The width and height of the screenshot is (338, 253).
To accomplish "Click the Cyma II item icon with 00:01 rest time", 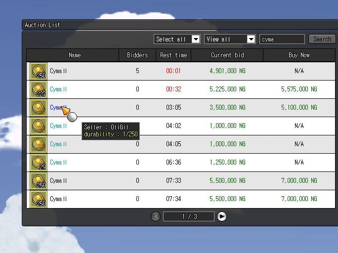I will pyautogui.click(x=38, y=71).
